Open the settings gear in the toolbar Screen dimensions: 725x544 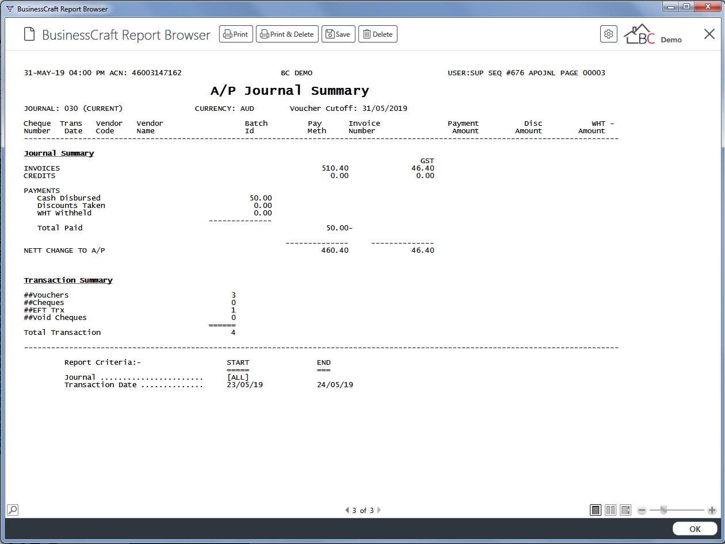pyautogui.click(x=608, y=34)
